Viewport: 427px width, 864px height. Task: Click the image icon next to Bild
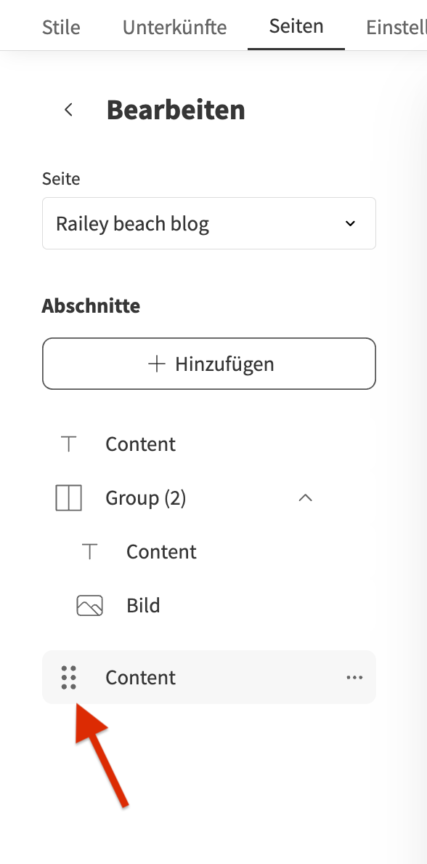[90, 605]
